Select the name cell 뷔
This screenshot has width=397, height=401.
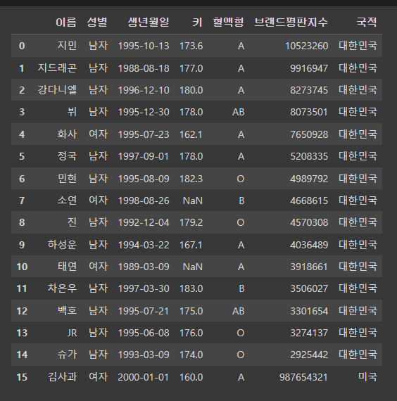point(72,112)
